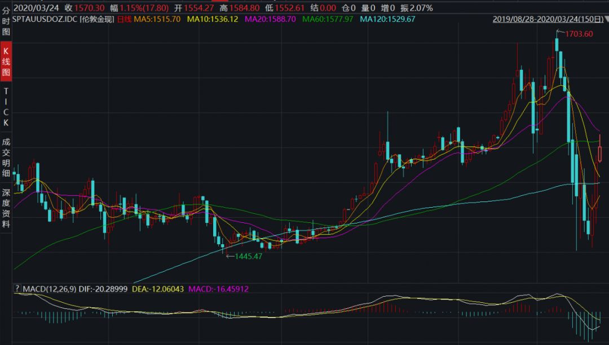Open the 深度资料 tab
The width and height of the screenshot is (609, 345).
point(6,207)
